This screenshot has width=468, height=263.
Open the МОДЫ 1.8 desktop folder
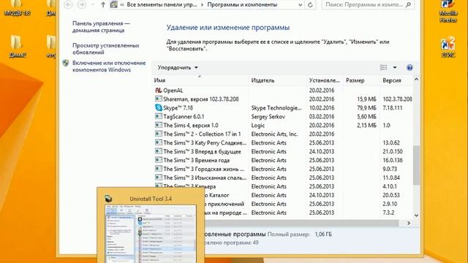pos(17,8)
